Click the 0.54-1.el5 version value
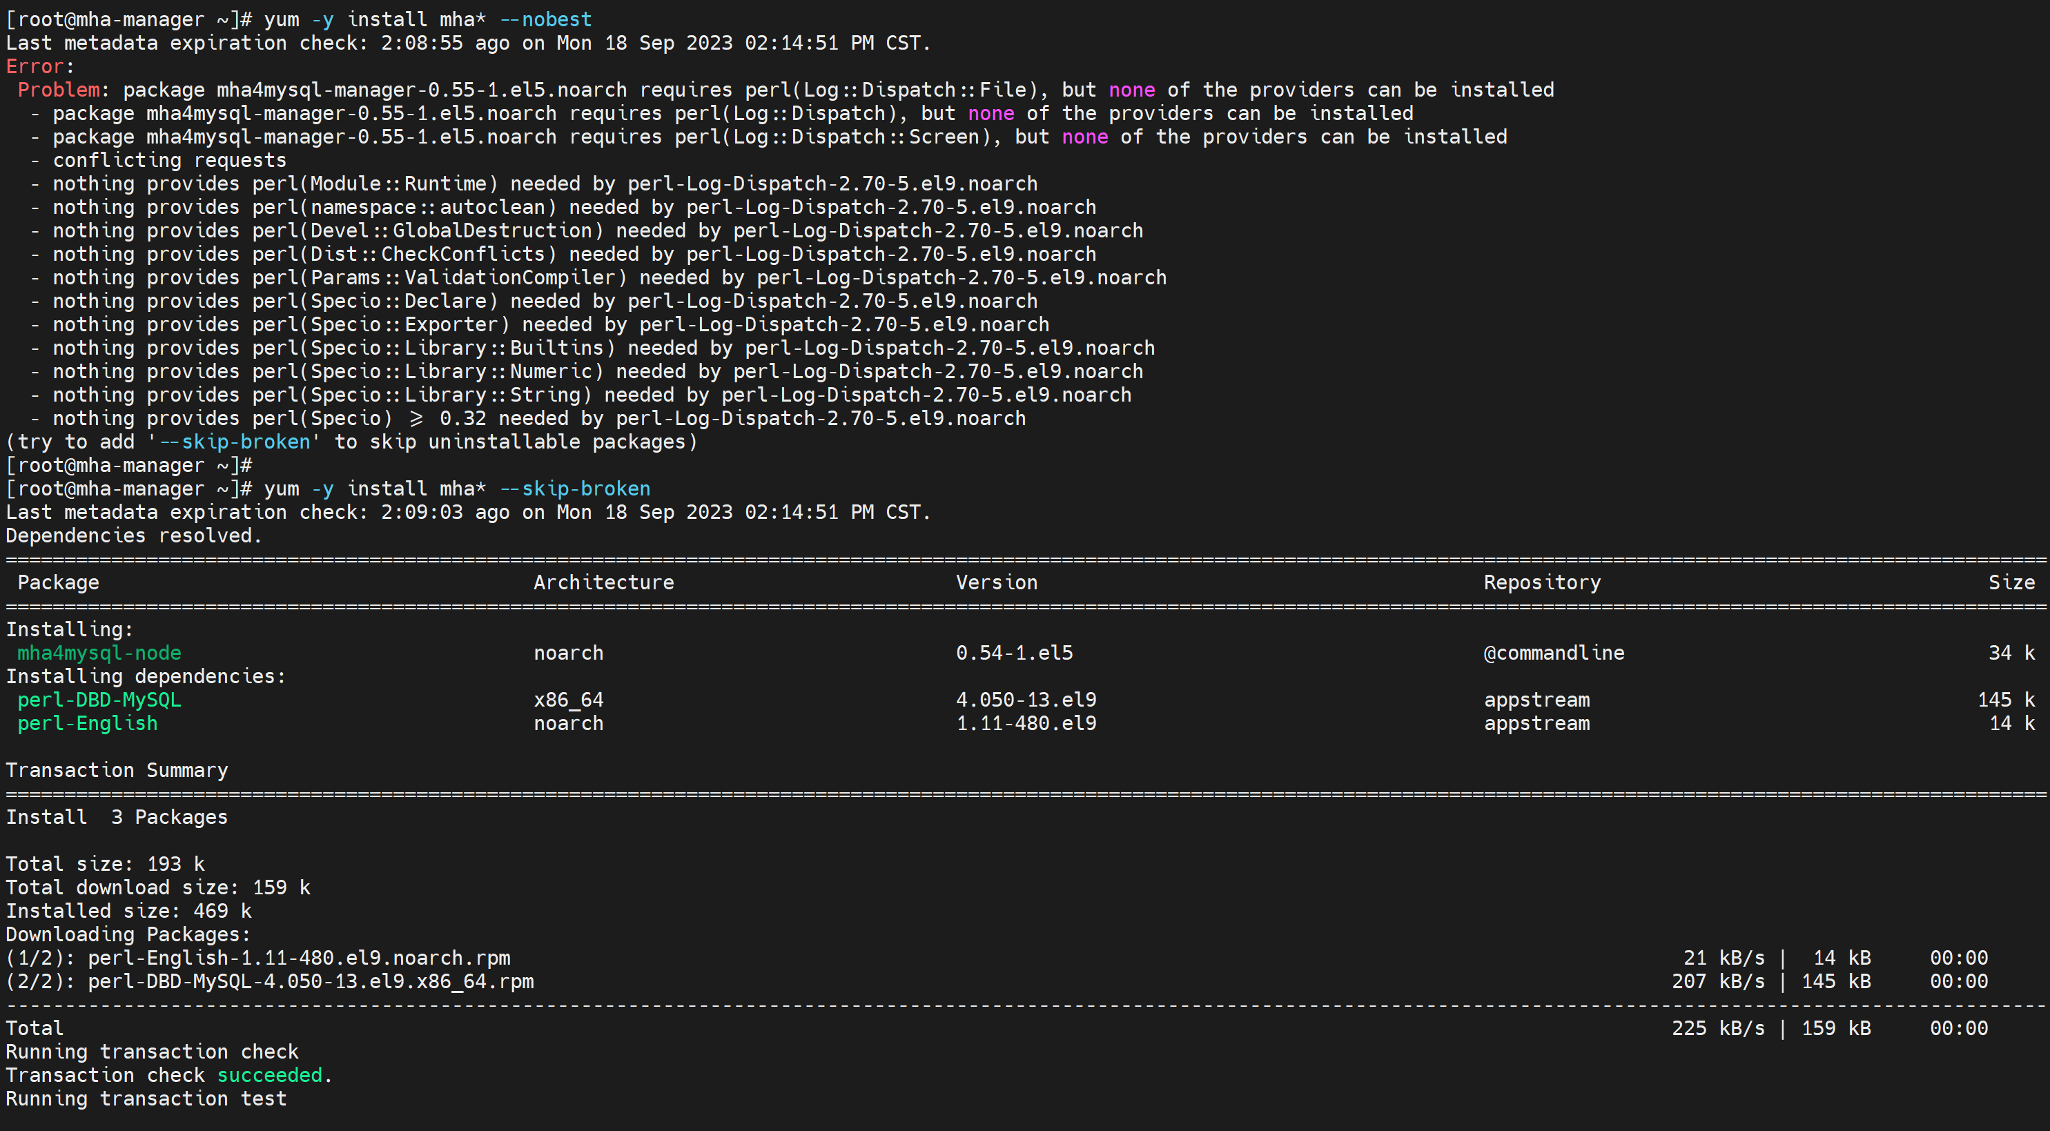The image size is (2050, 1131). pos(1014,653)
